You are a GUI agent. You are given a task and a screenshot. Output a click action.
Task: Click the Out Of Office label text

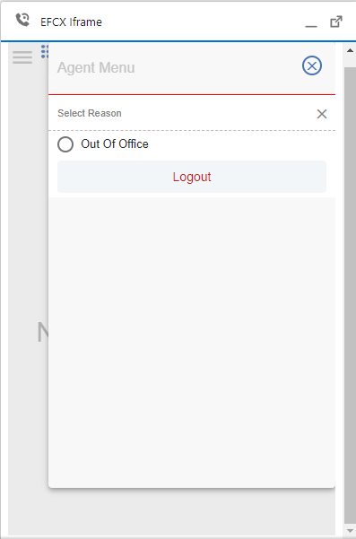[x=115, y=143]
